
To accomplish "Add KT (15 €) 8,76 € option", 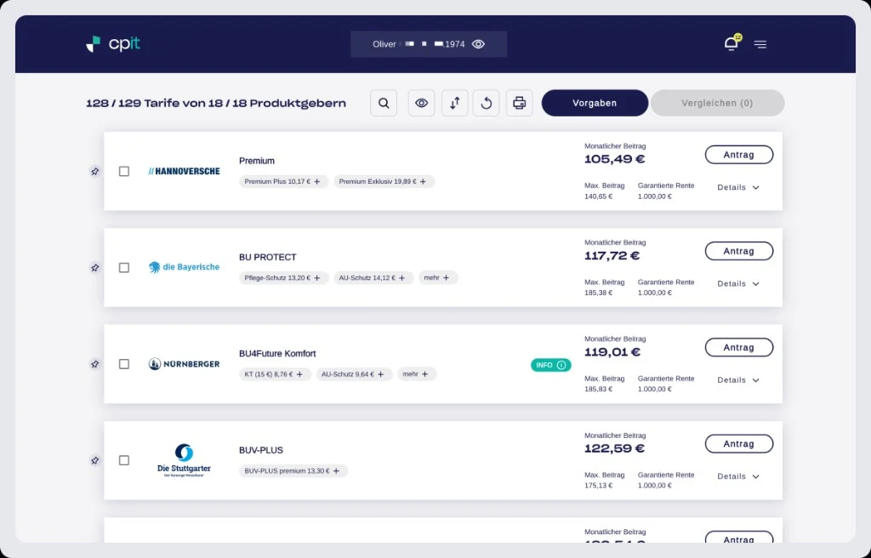I will click(x=275, y=374).
